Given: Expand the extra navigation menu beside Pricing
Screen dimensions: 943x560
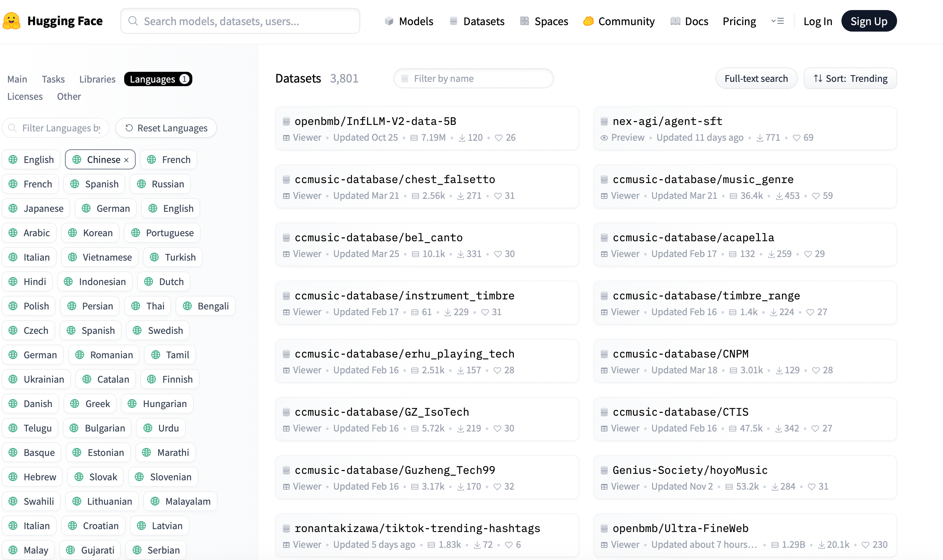Looking at the screenshot, I should pyautogui.click(x=778, y=21).
